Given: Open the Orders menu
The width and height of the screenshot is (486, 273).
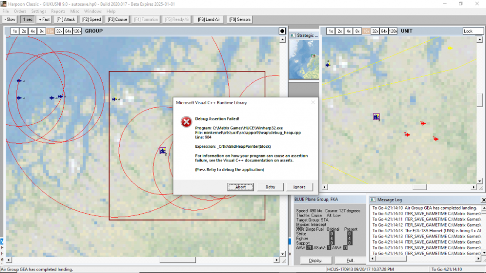Looking at the screenshot, I should click(20, 11).
